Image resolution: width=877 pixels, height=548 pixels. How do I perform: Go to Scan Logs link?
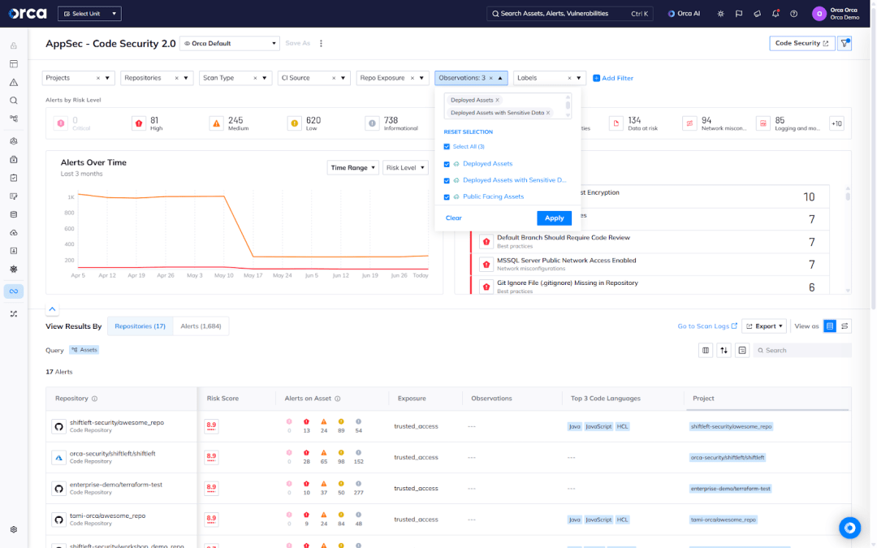pyautogui.click(x=707, y=326)
